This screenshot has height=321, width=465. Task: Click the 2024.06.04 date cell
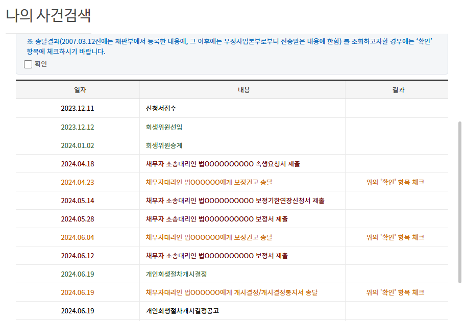78,237
